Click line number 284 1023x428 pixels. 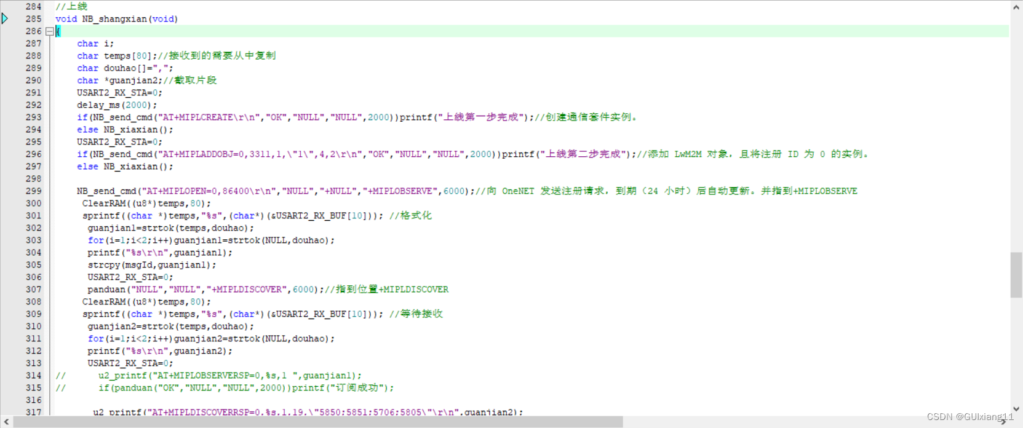(34, 7)
